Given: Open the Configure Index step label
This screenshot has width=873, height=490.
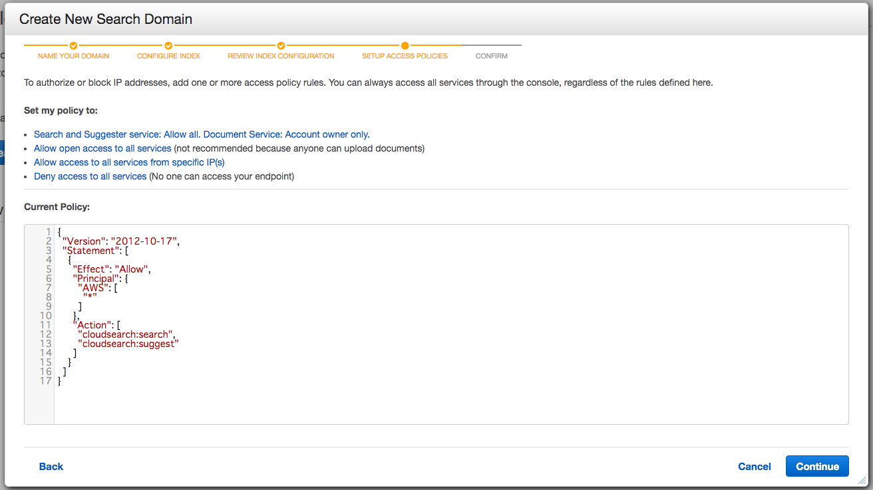Looking at the screenshot, I should [168, 57].
